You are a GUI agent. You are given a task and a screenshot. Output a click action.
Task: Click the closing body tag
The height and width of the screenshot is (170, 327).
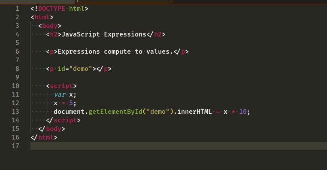point(52,129)
